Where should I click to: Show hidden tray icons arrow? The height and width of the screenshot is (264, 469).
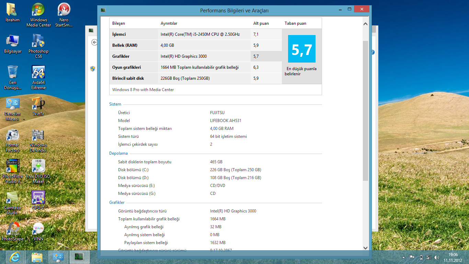pos(403,257)
